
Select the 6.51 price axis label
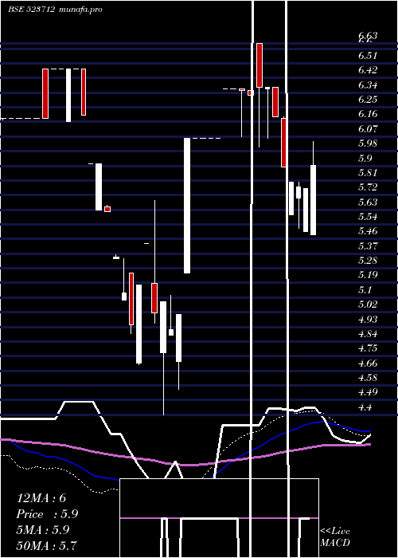point(368,56)
